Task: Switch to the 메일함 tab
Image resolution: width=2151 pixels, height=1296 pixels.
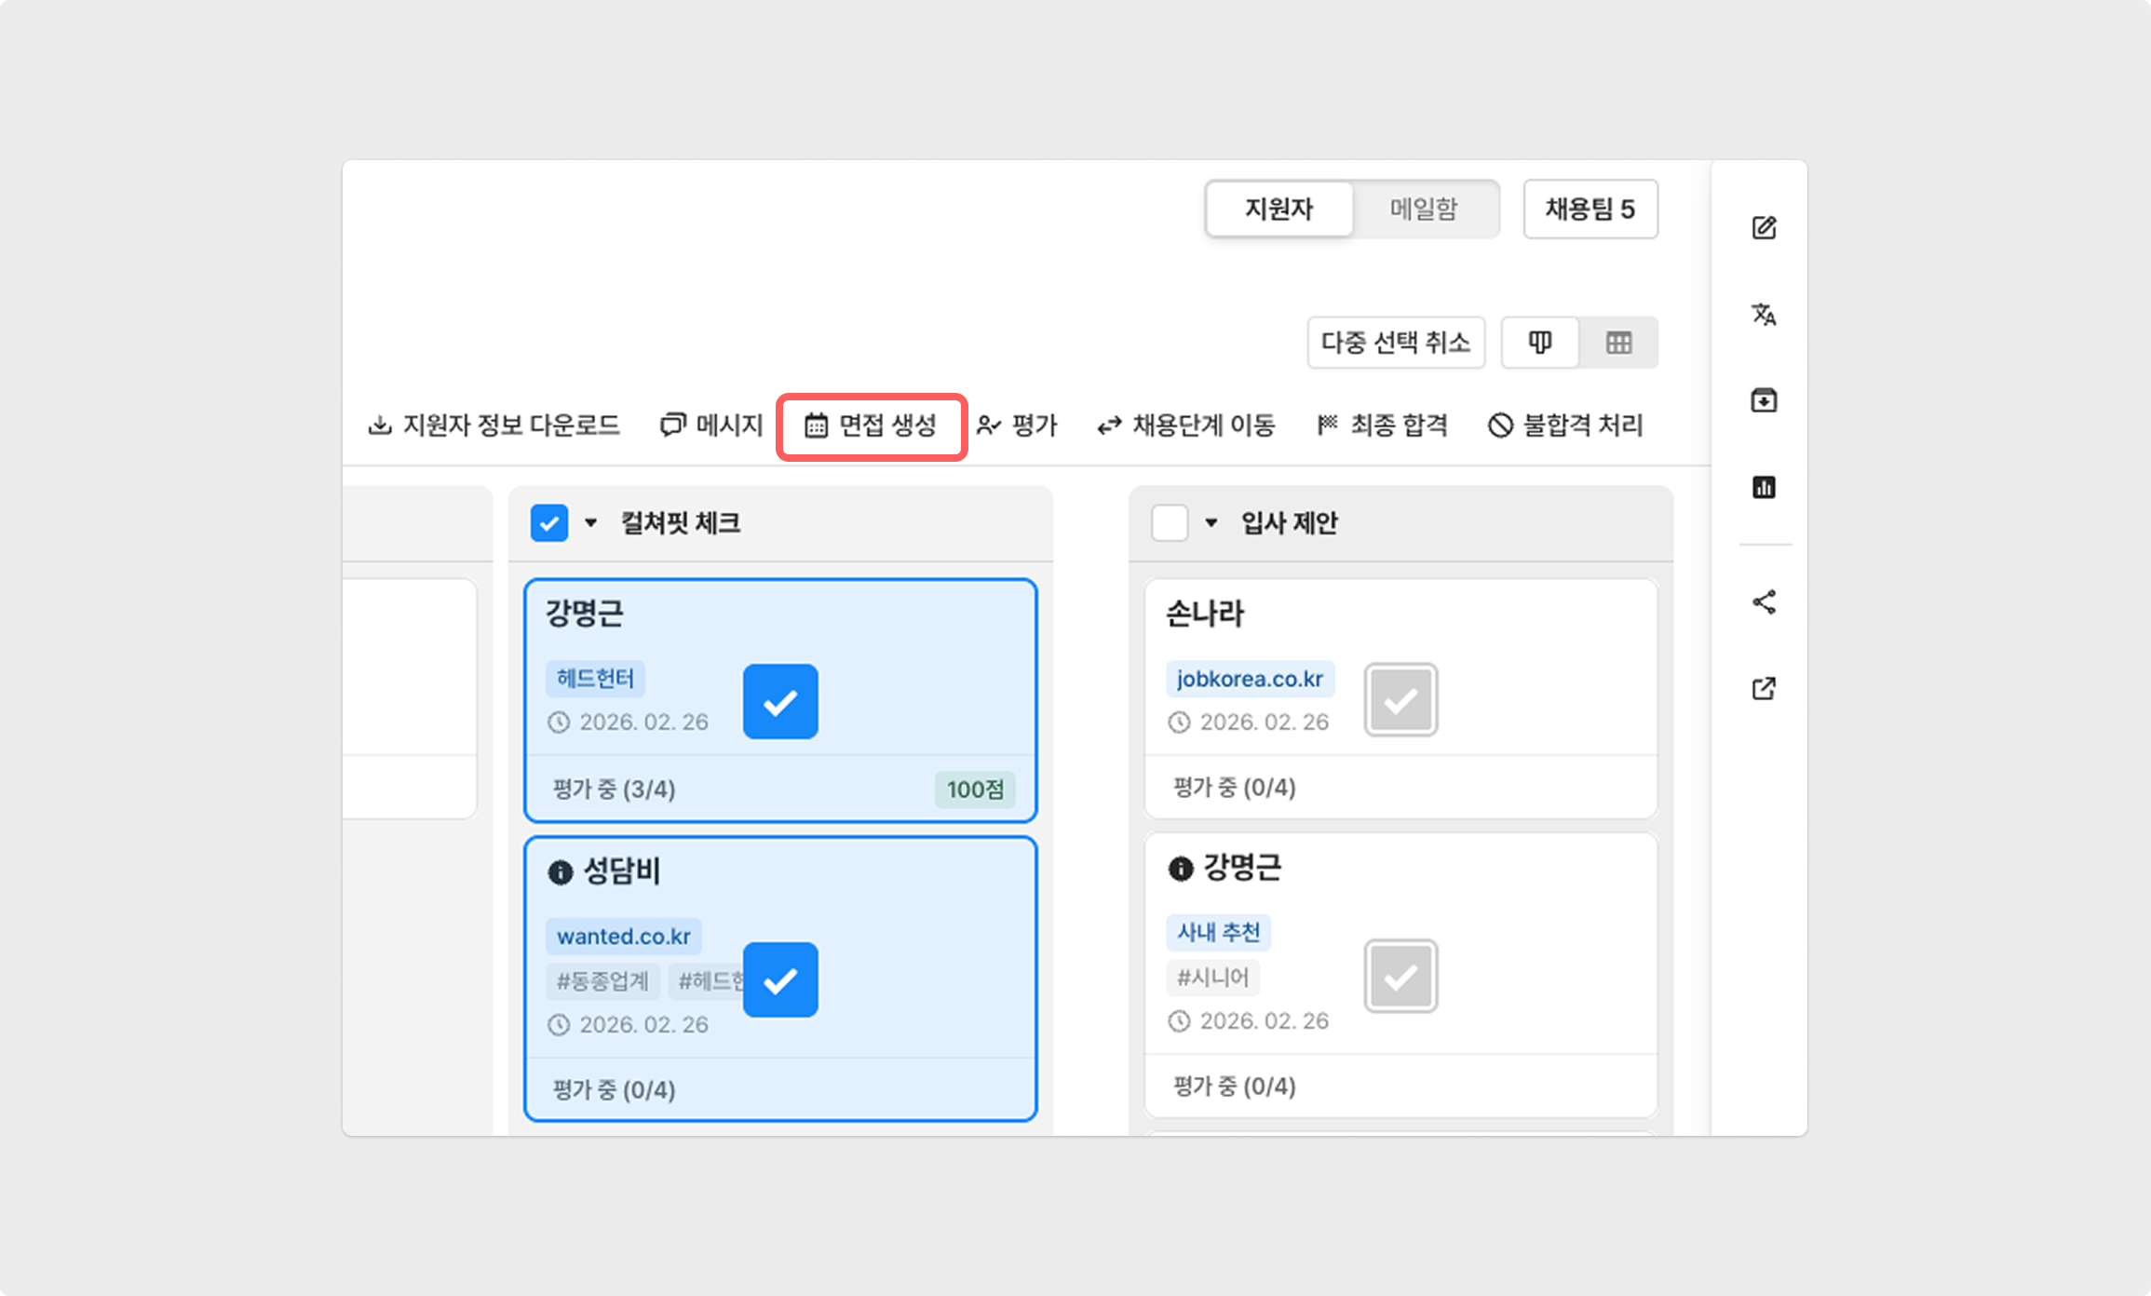Action: pos(1424,209)
